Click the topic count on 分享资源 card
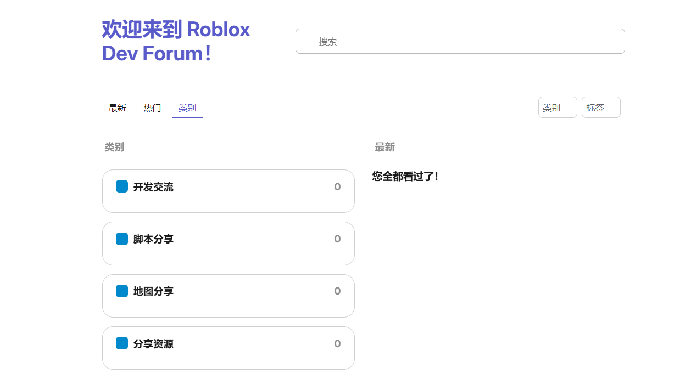The width and height of the screenshot is (691, 379). 337,343
